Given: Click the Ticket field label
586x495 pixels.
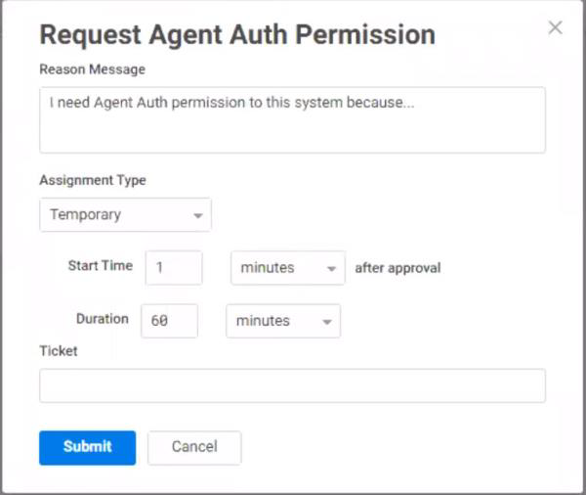Looking at the screenshot, I should (x=58, y=351).
